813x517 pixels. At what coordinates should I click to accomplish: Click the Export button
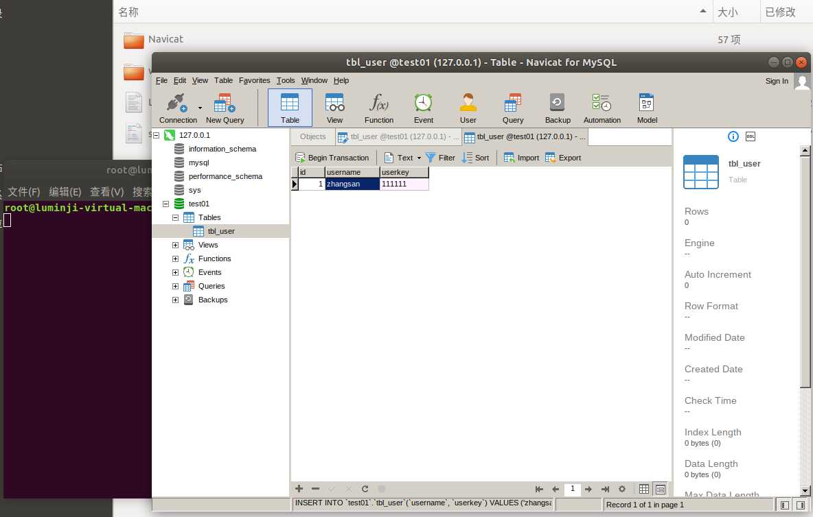(563, 158)
